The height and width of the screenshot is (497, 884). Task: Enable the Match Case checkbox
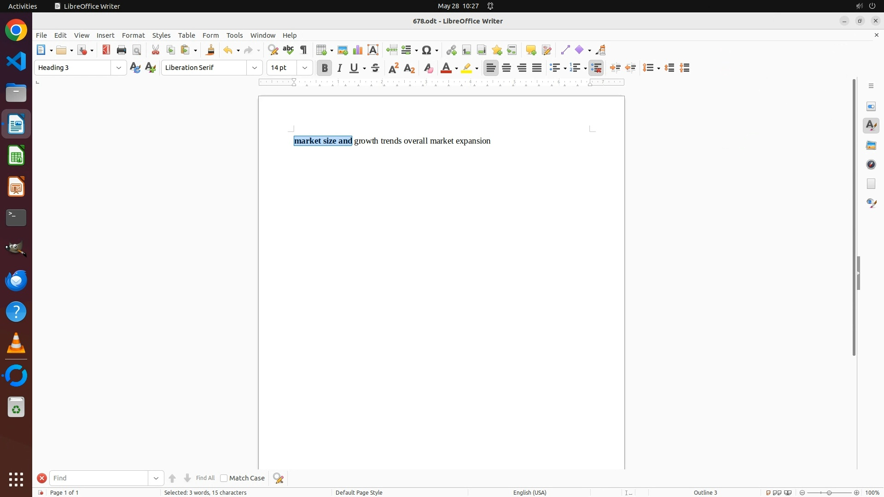[224, 478]
